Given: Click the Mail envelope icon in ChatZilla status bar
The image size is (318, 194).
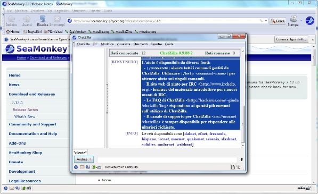Looking at the screenshot, I should coord(82,167).
